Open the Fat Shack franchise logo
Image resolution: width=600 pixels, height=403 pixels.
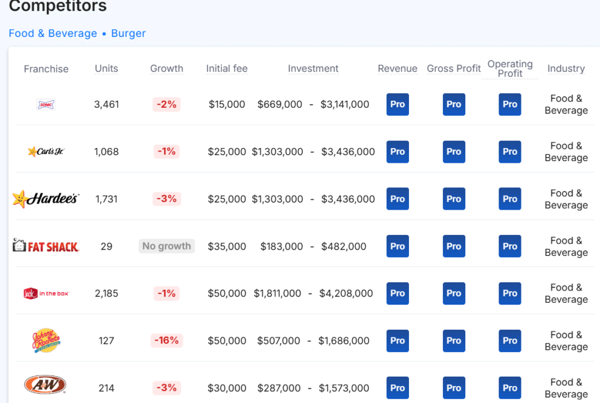point(46,246)
